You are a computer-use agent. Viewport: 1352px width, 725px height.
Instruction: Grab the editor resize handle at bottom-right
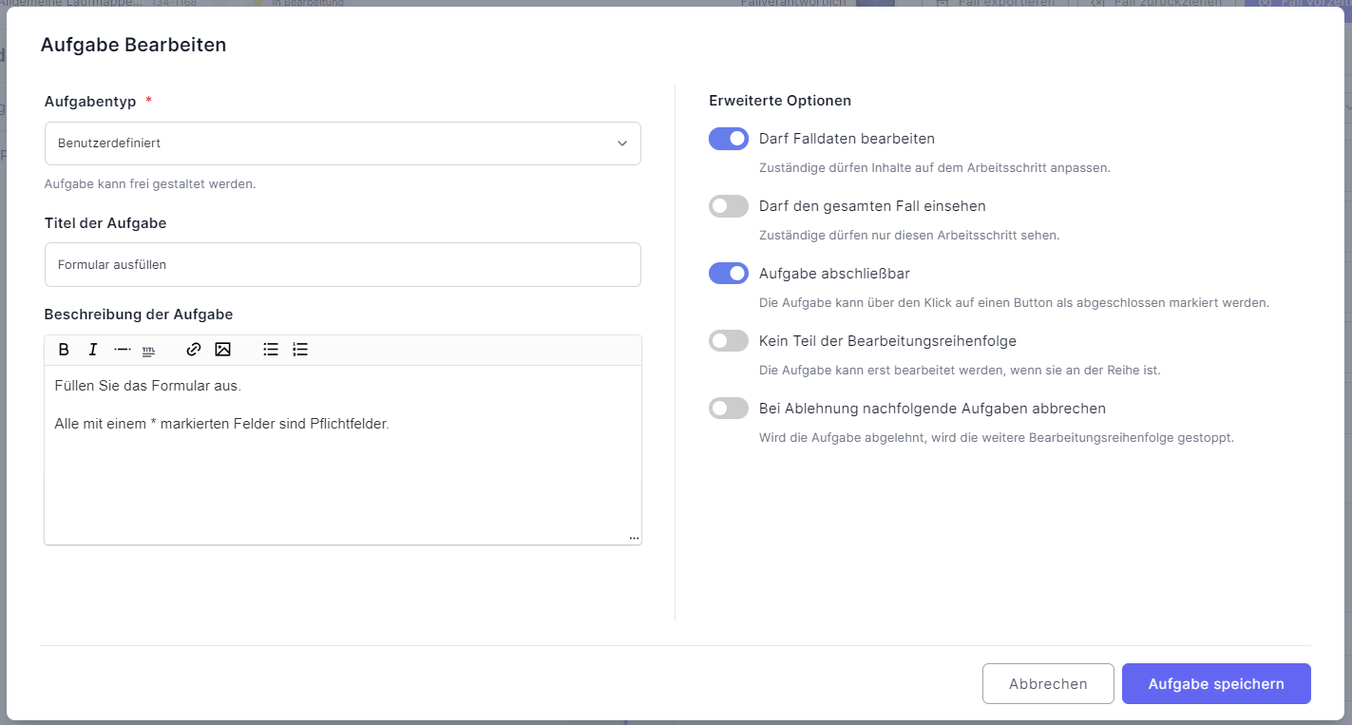(634, 539)
